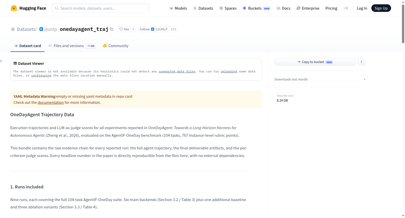Click the Total file size 8.24 GB box
The width and height of the screenshot is (405, 218).
coord(285,98)
